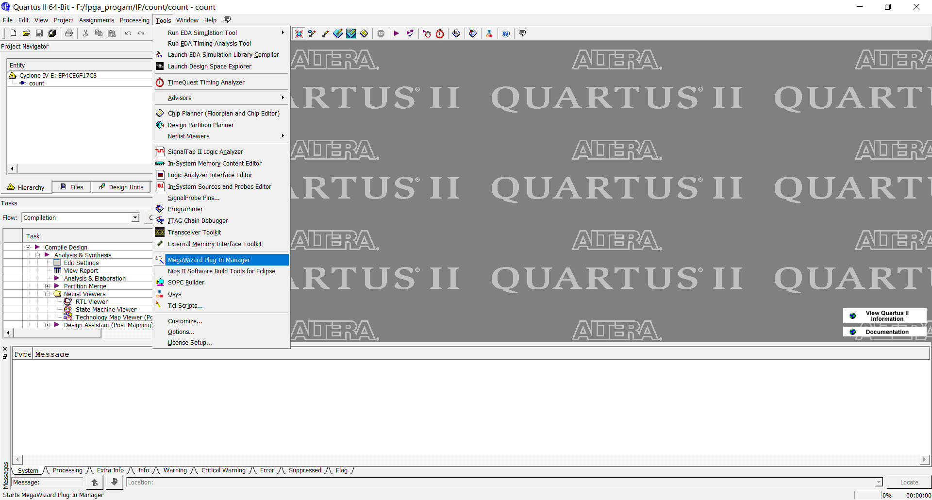Image resolution: width=932 pixels, height=500 pixels.
Task: Switch to the Files tab
Action: (72, 187)
